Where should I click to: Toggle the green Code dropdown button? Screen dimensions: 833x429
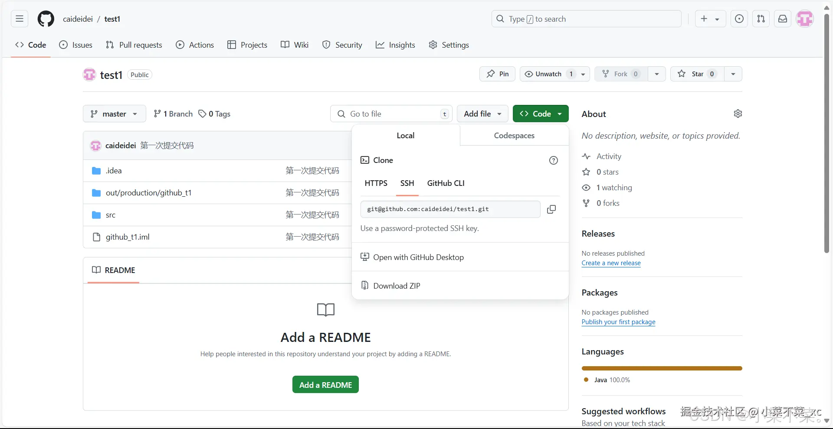pyautogui.click(x=541, y=114)
